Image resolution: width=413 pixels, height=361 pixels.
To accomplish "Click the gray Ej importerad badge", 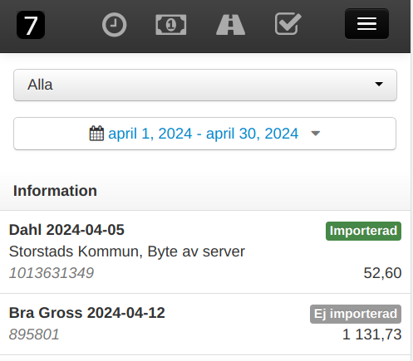I will tap(356, 314).
